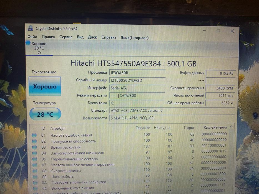Select row Частота ошибок чтения
Screen dimensions: 259x194
tap(130, 135)
